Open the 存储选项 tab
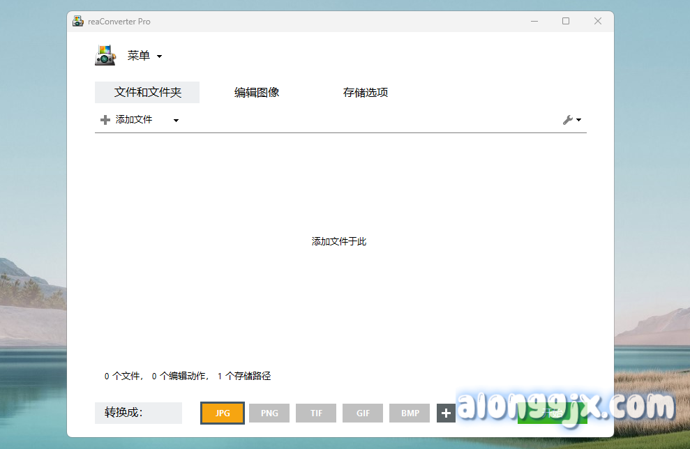 click(x=365, y=93)
